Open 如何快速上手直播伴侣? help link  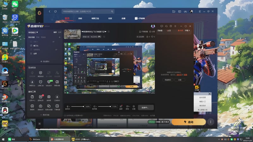pyautogui.click(x=74, y=115)
